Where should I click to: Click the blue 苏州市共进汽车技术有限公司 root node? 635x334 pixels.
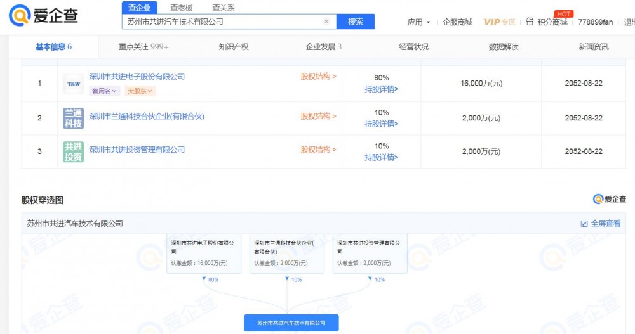coord(291,323)
